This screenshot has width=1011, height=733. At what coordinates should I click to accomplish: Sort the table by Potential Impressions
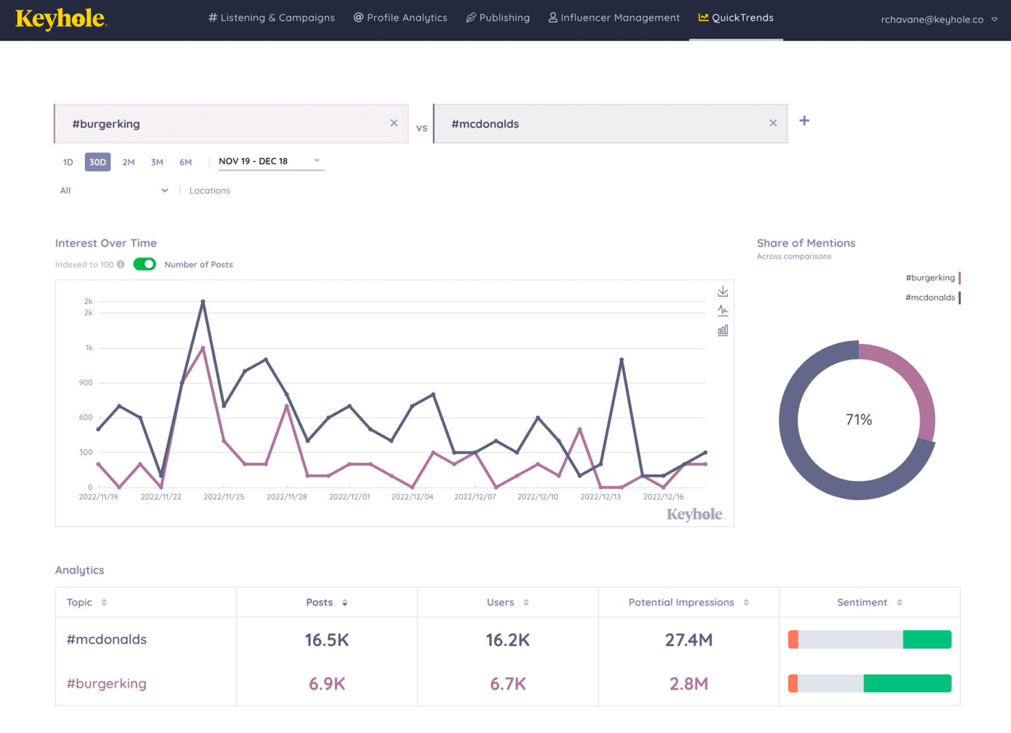pyautogui.click(x=745, y=602)
